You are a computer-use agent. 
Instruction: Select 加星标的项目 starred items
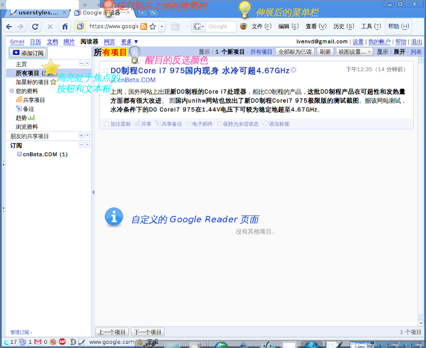[36, 82]
